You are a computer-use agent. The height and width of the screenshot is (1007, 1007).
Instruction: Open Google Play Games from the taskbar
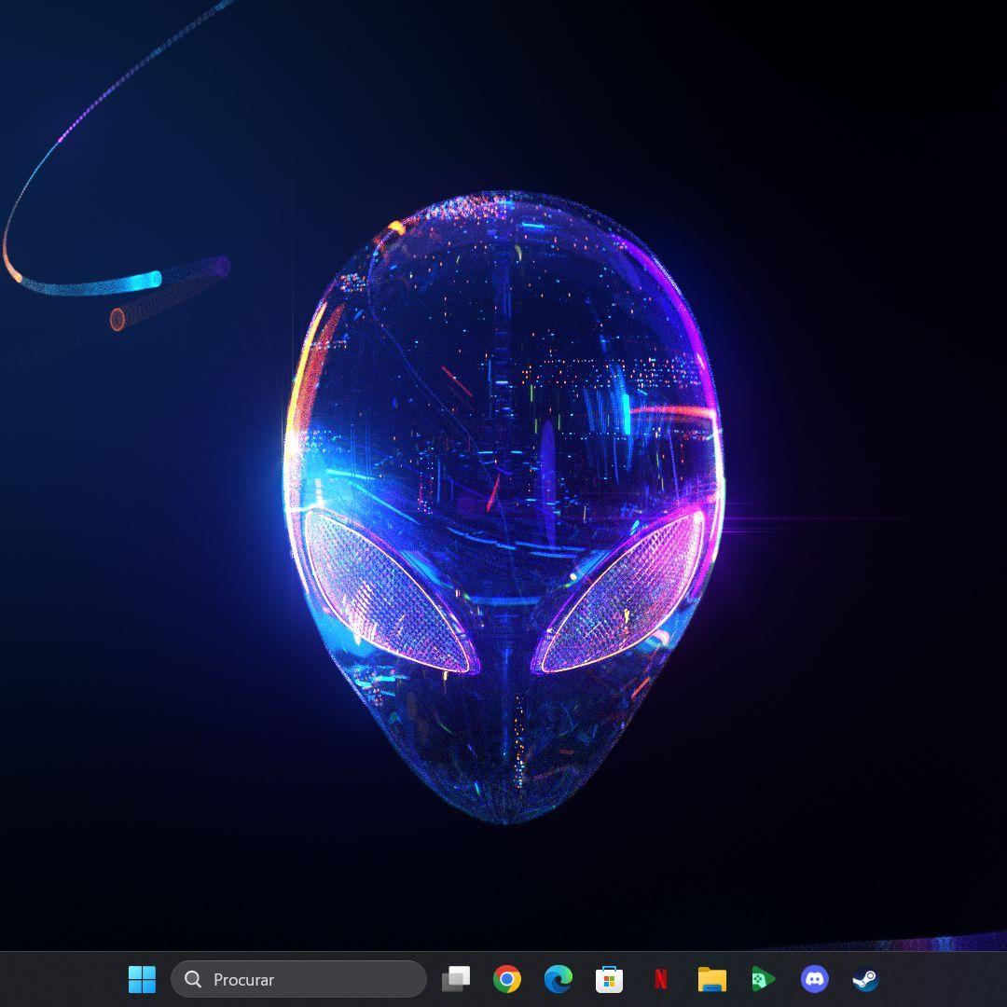point(763,979)
